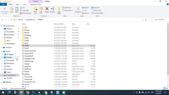Collapse the Quick access tree node
Image resolution: width=169 pixels, height=95 pixels.
[x=1, y=26]
